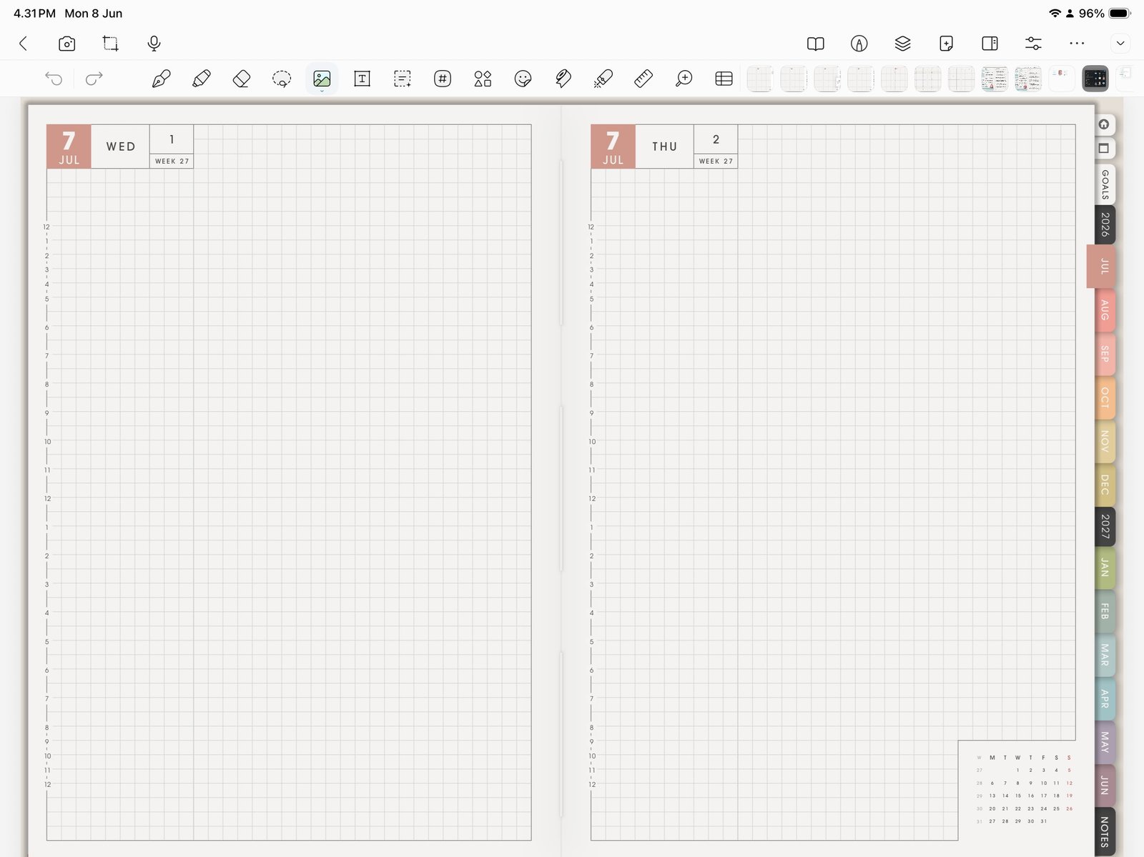Open the camera capture tool
The image size is (1144, 857).
[x=66, y=44]
